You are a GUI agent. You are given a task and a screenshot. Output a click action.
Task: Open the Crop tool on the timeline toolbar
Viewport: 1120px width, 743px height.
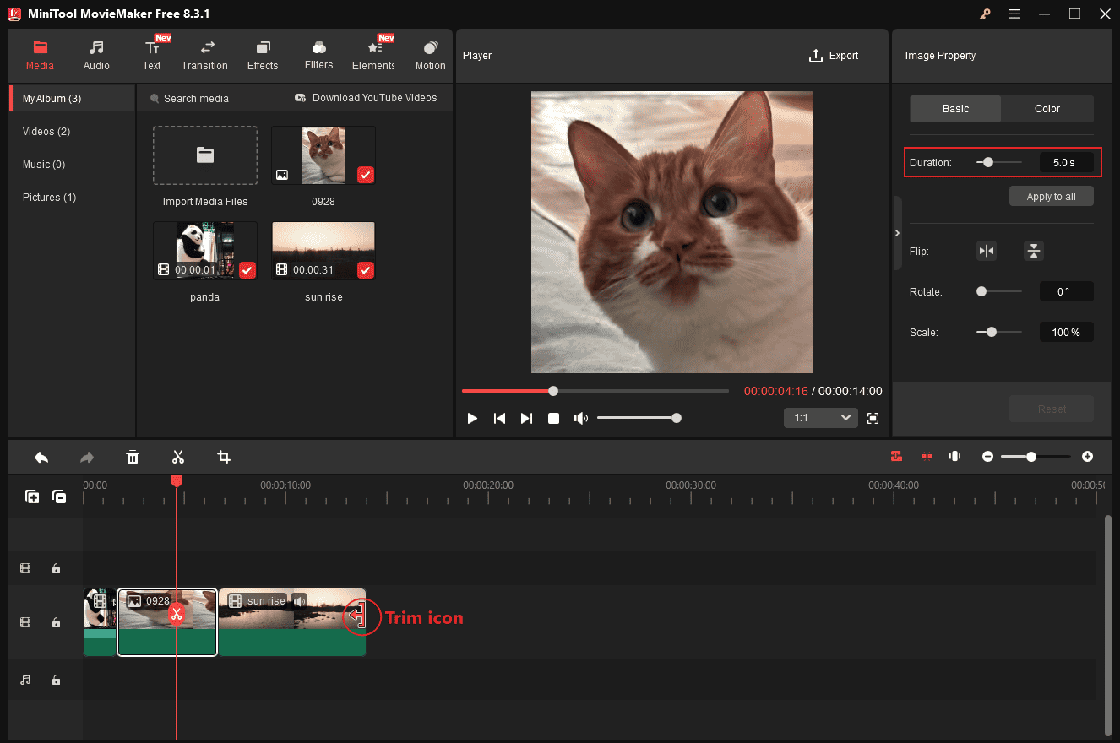coord(223,457)
